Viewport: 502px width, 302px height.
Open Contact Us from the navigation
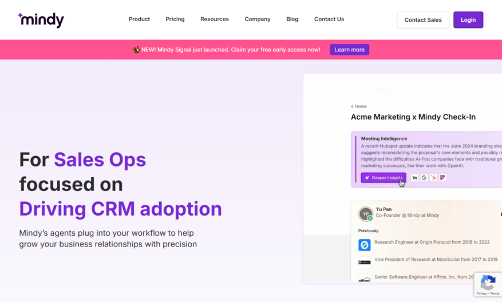pos(329,19)
